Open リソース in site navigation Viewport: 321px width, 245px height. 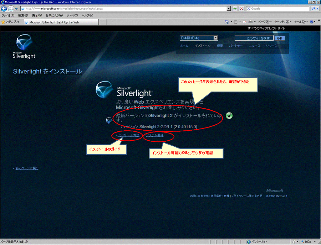tap(271, 46)
